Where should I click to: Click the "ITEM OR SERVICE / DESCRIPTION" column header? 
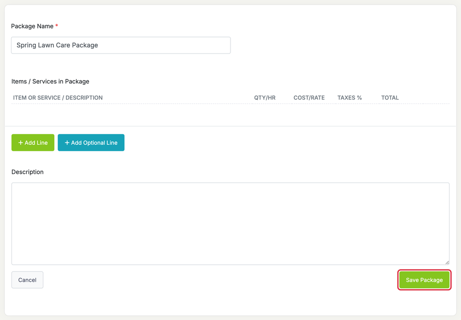click(x=58, y=98)
